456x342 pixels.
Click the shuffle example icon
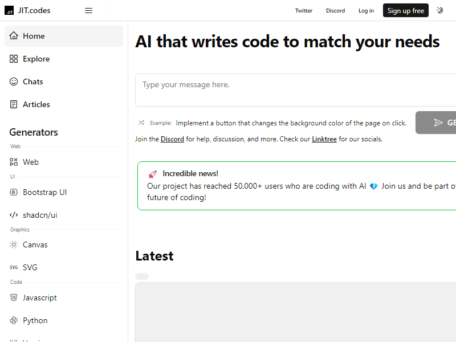point(141,123)
